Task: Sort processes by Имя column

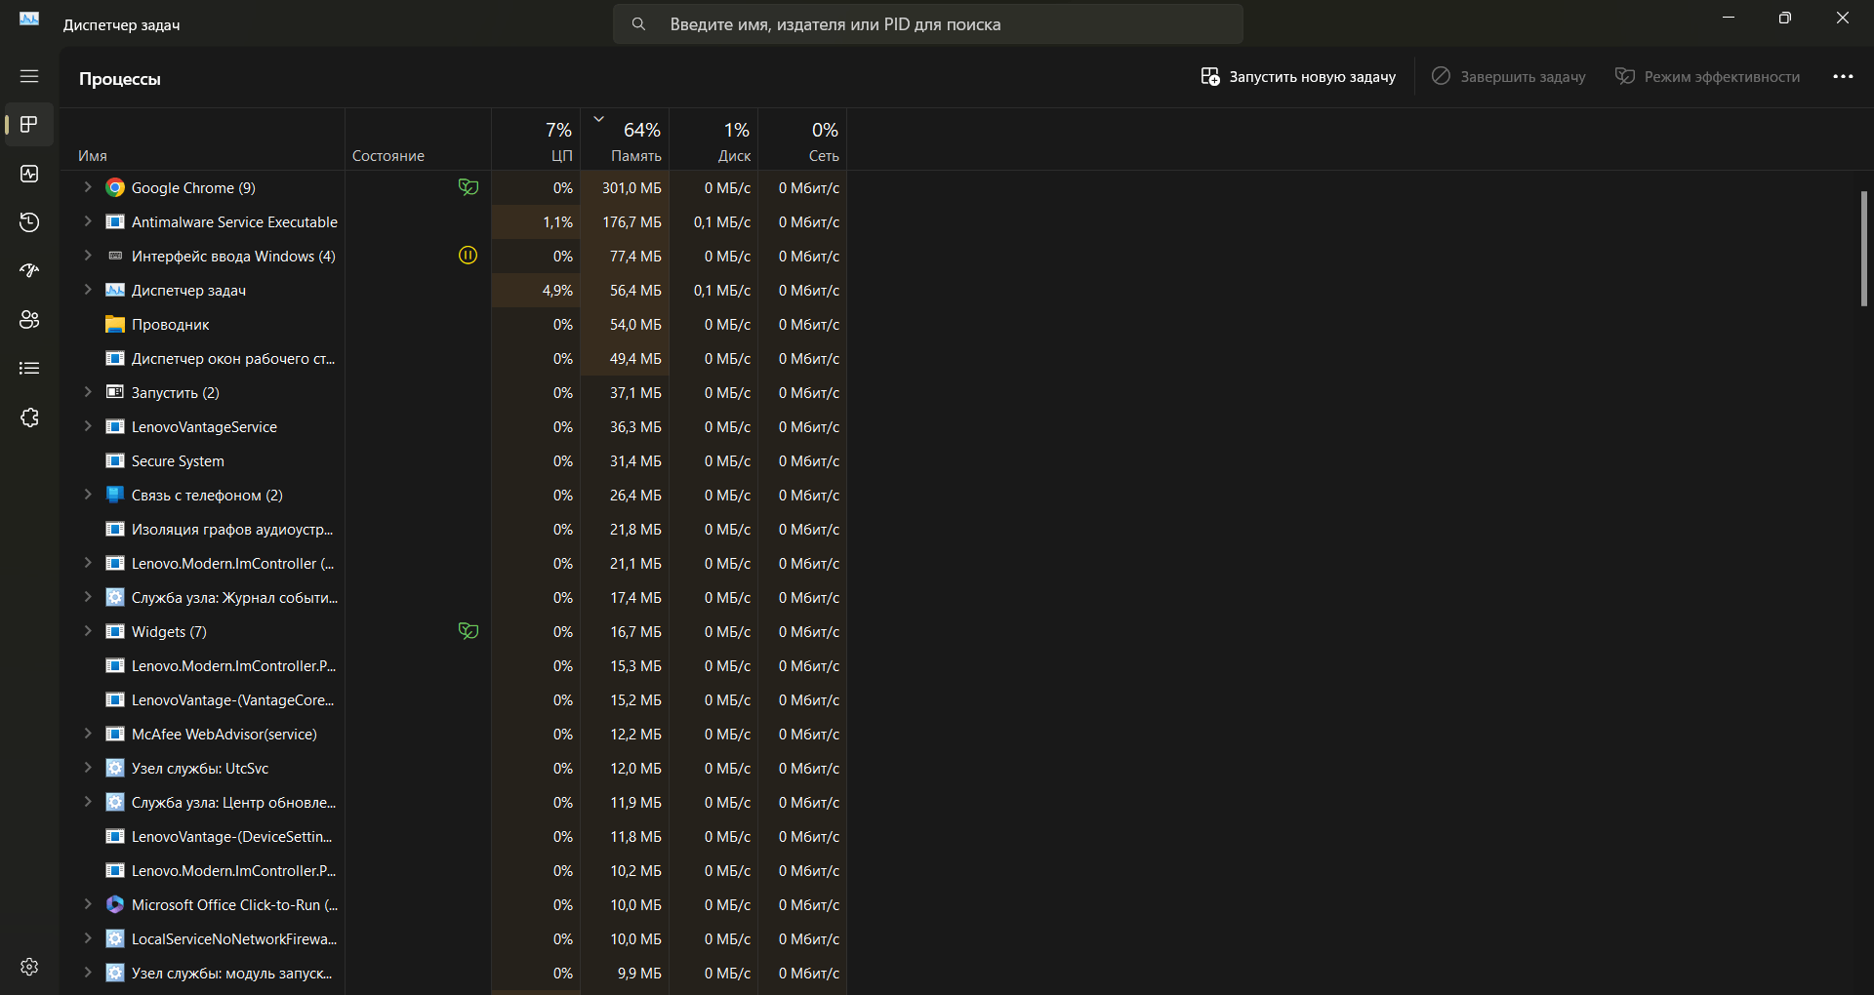Action: [202, 139]
